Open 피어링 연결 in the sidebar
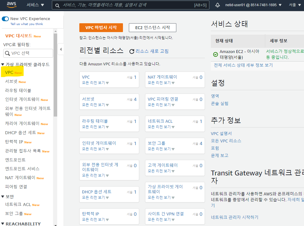 pyautogui.click(x=16, y=187)
